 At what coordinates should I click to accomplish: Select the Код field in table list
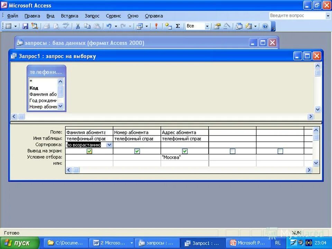point(43,88)
